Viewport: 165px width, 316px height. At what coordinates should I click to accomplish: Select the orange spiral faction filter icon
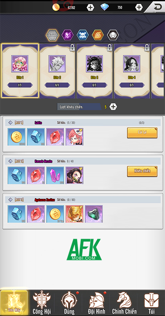pos(98,35)
